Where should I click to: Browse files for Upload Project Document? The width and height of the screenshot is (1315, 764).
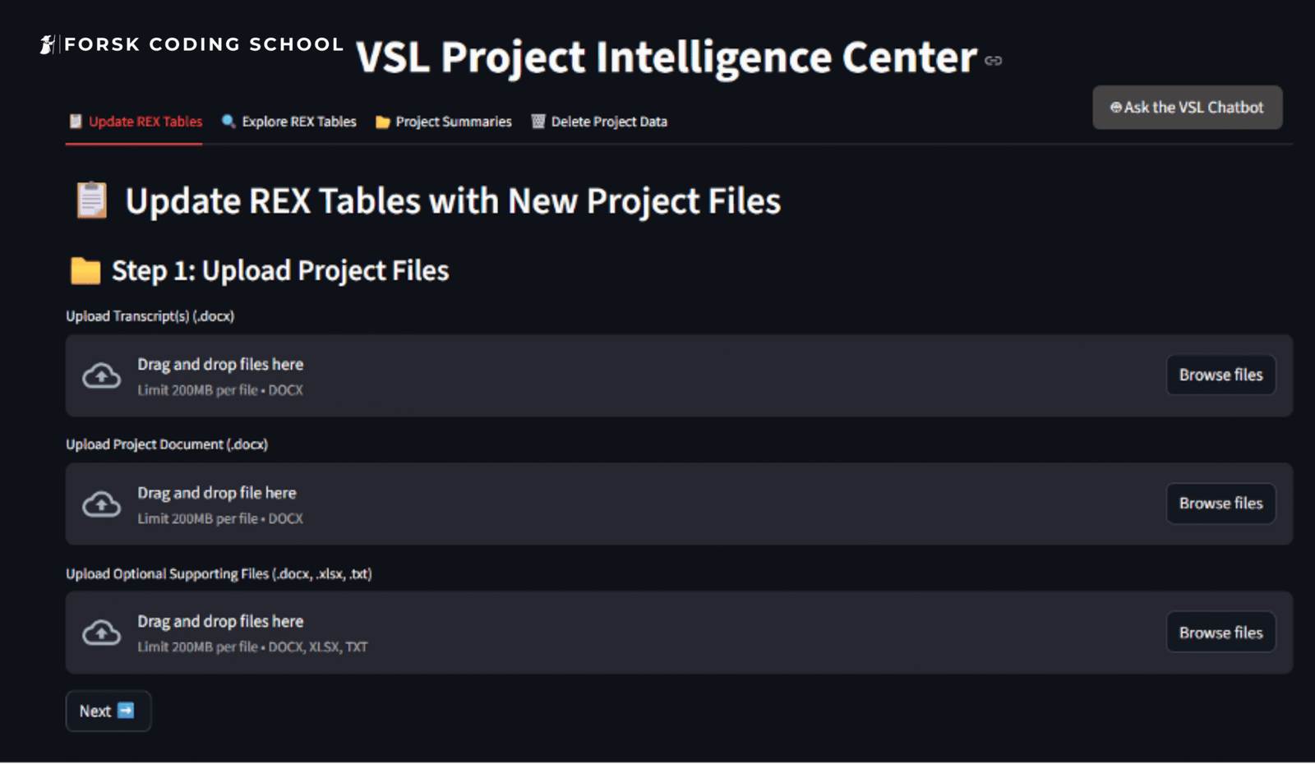1220,504
